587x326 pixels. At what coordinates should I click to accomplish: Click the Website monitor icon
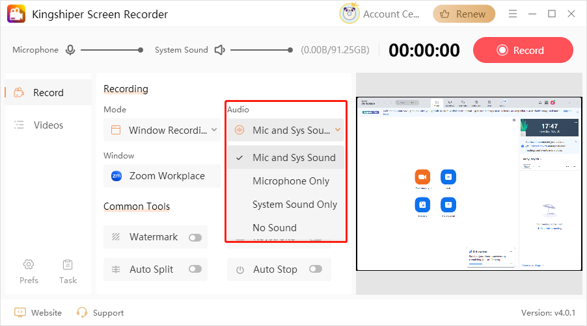click(x=20, y=312)
